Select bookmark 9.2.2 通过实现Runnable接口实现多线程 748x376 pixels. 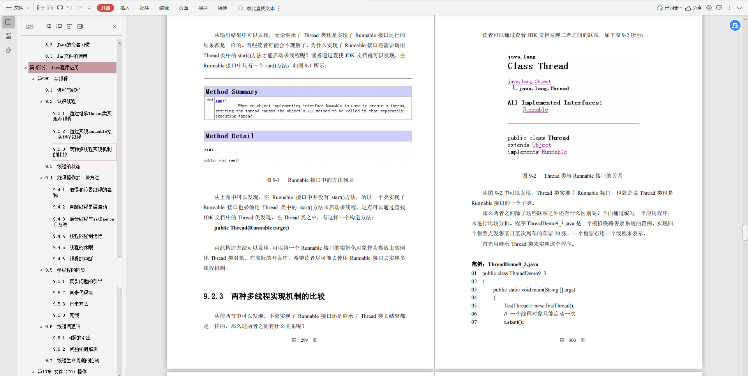pyautogui.click(x=83, y=134)
